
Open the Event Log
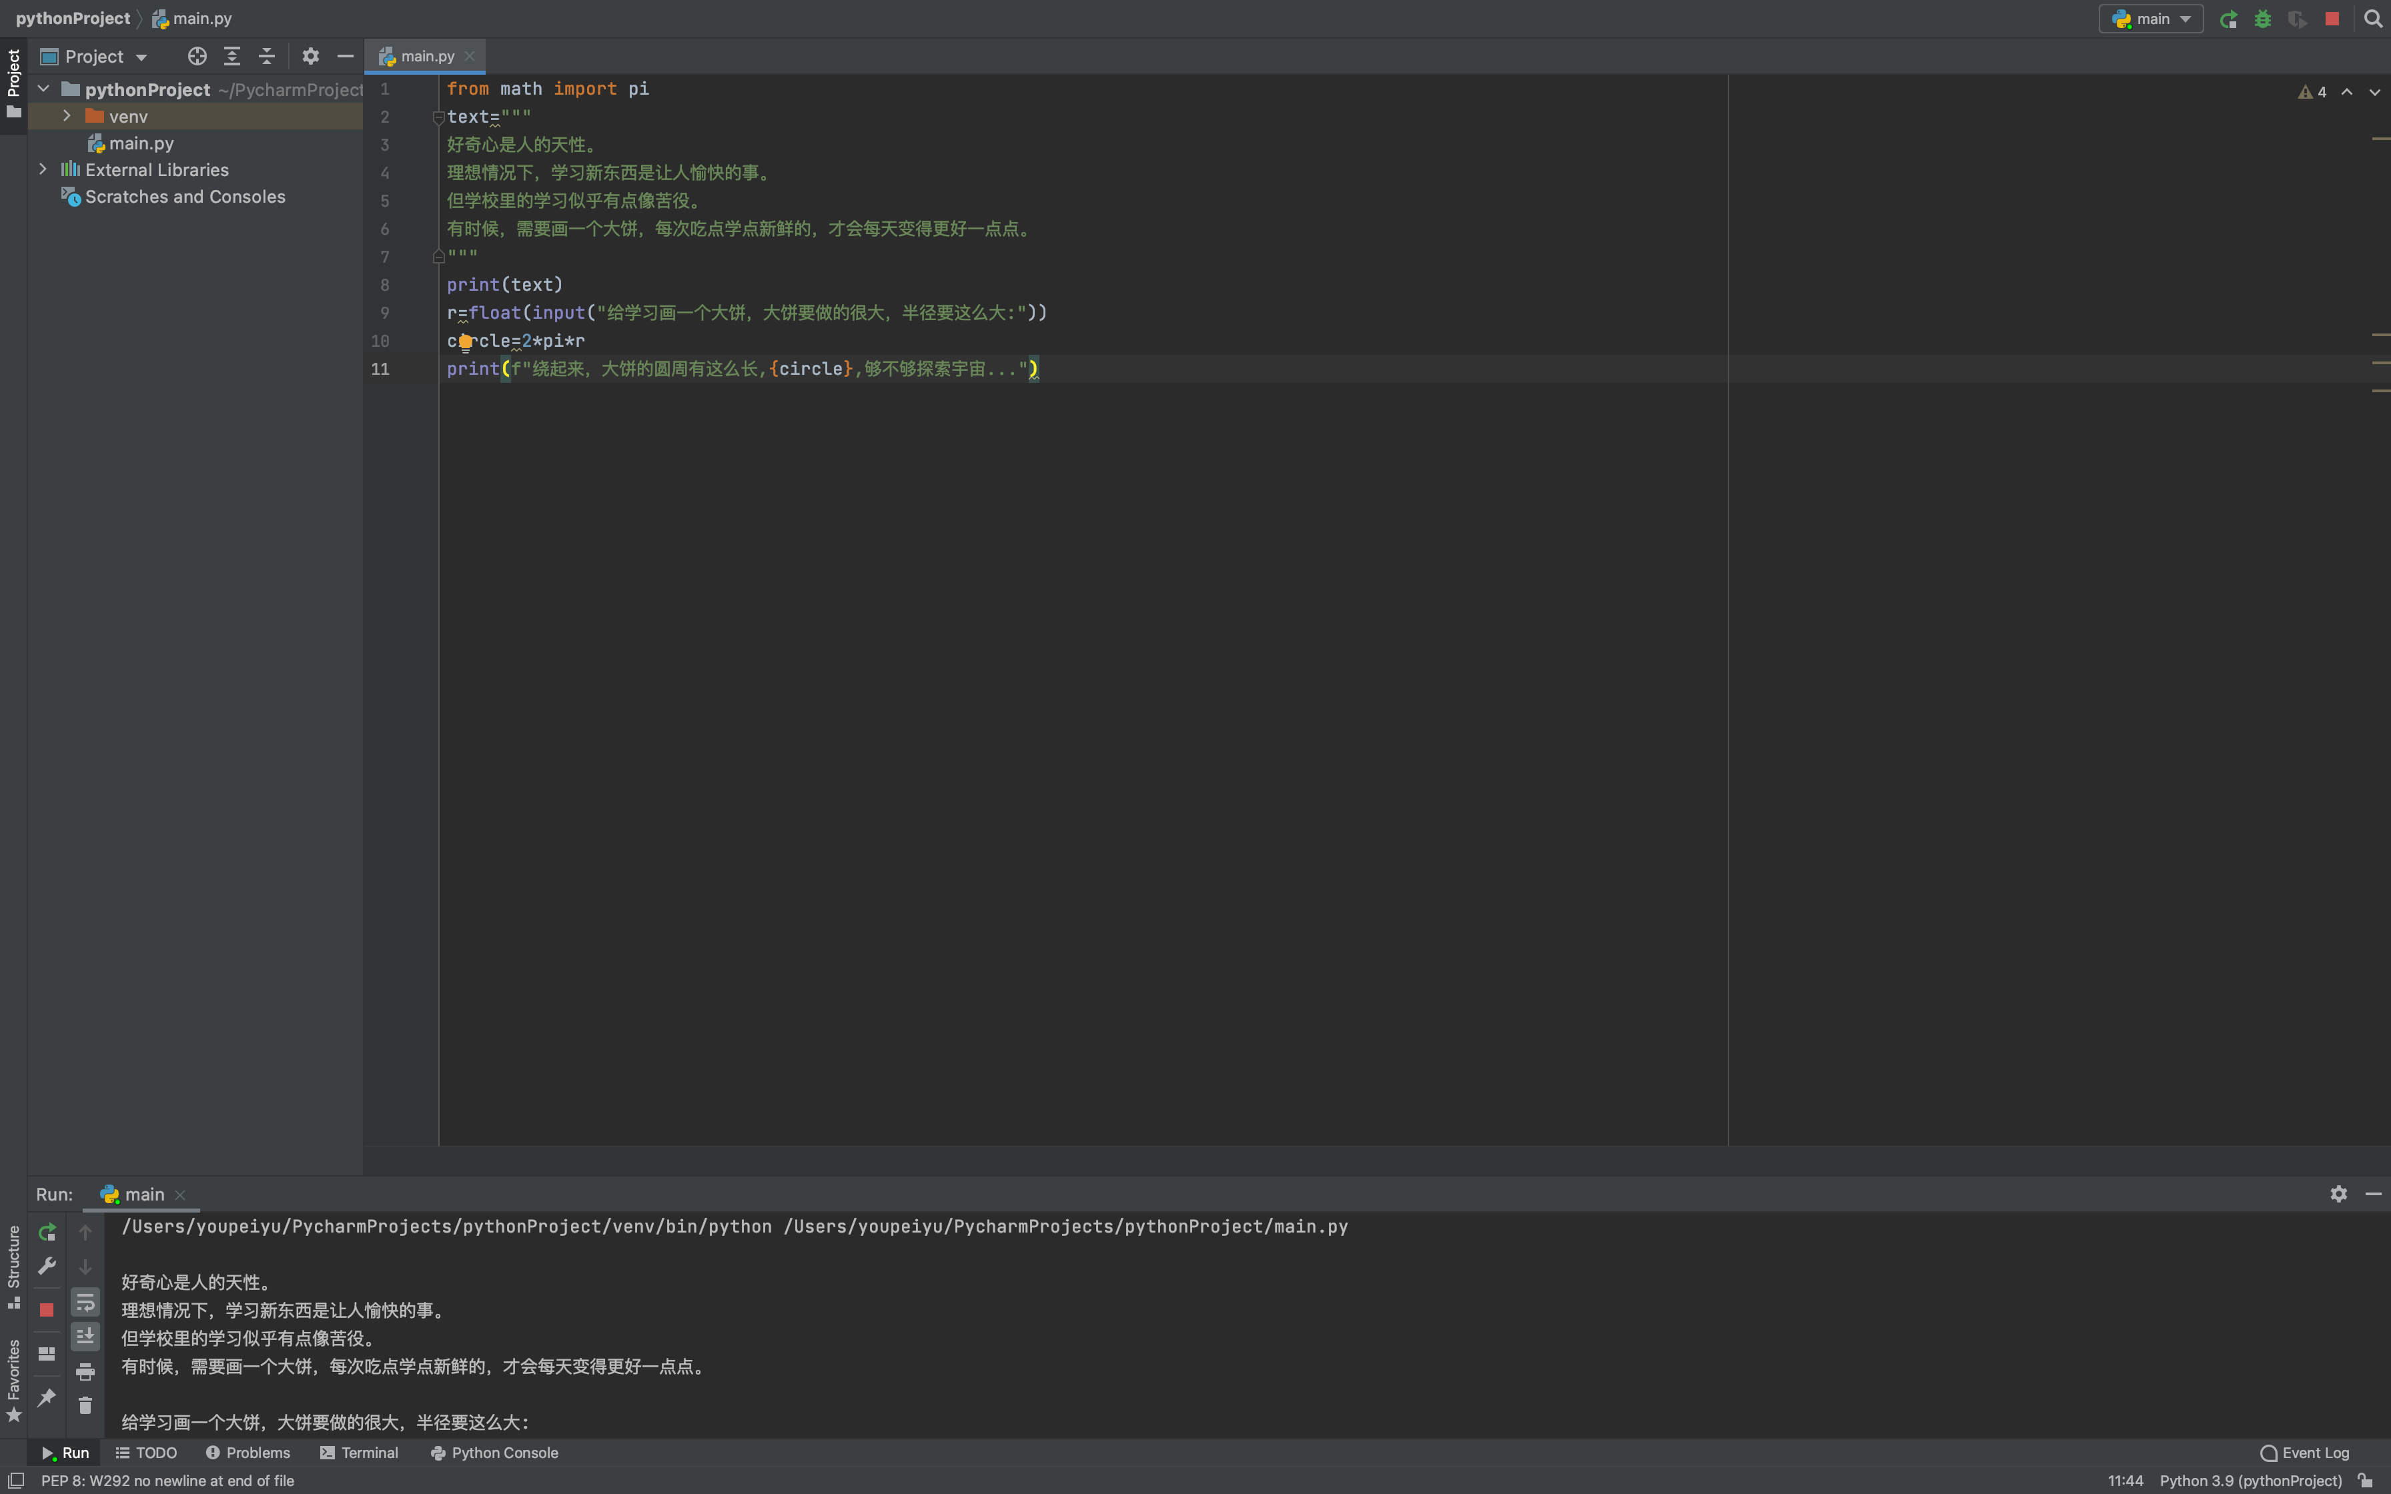[2304, 1453]
